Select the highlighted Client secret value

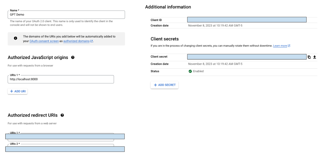[x=246, y=57]
